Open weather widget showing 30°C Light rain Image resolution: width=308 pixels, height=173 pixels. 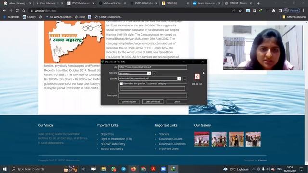coord(236,169)
